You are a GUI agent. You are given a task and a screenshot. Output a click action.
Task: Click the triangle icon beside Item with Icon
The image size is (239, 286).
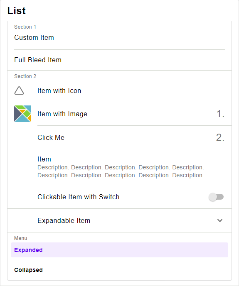click(19, 90)
